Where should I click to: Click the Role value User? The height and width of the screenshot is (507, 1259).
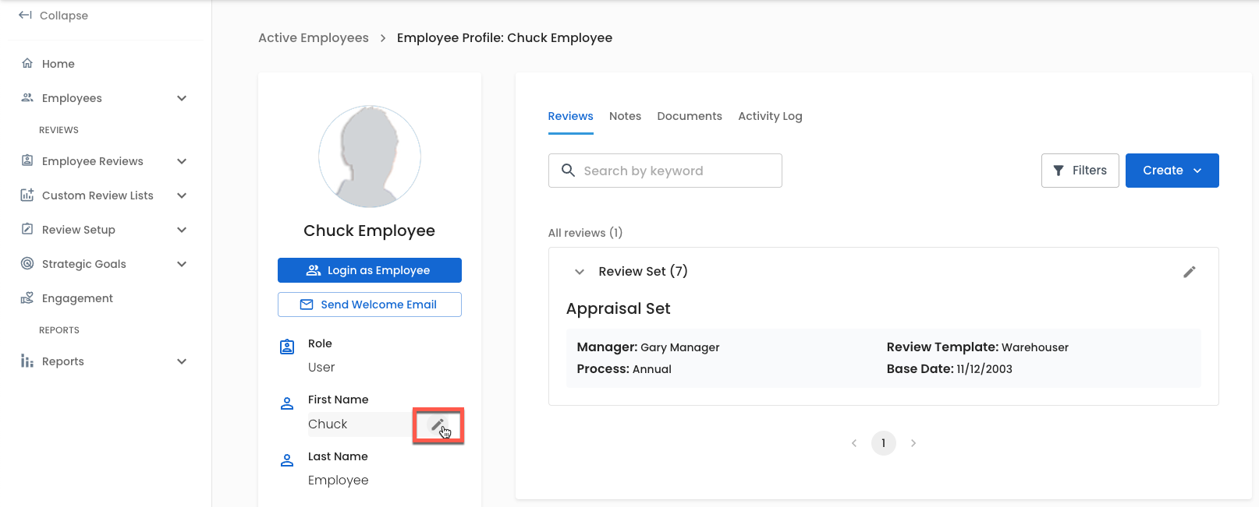(321, 368)
